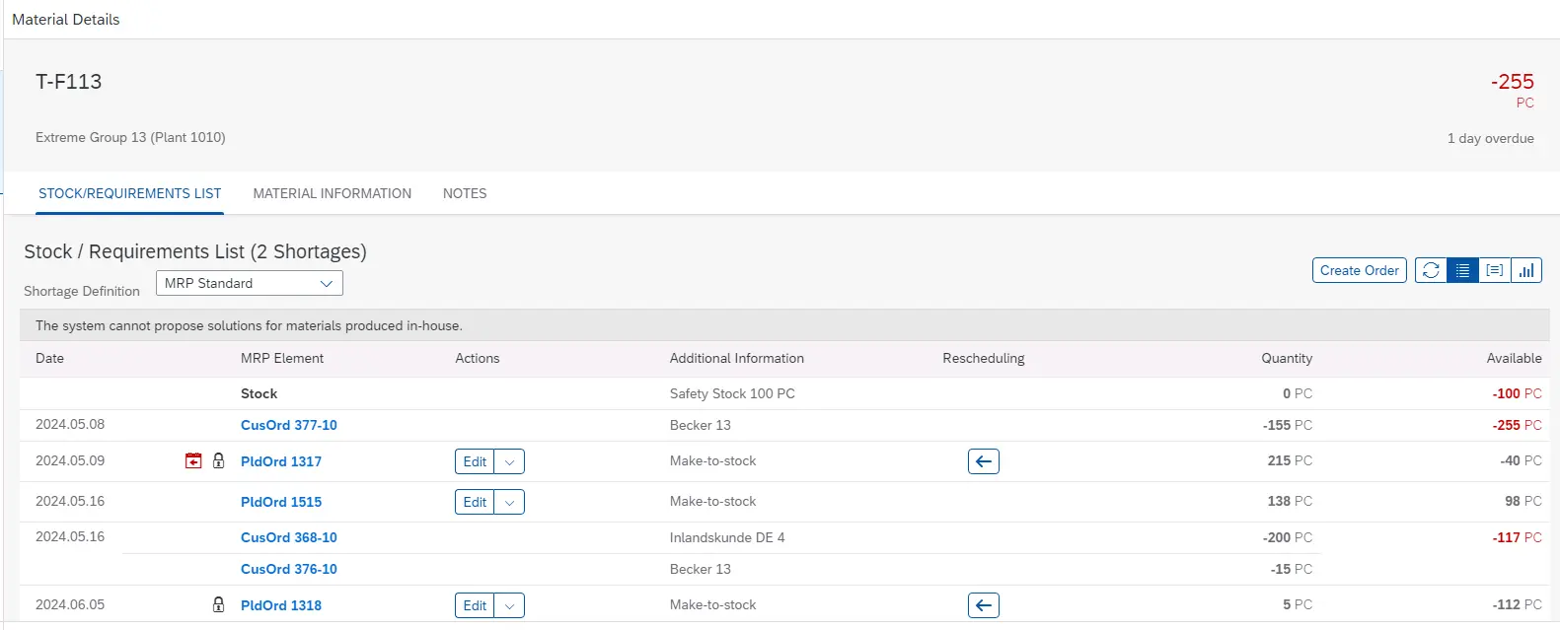Click the lock icon next to PldOrd 1317
Screen dimensions: 1560x630
219,461
